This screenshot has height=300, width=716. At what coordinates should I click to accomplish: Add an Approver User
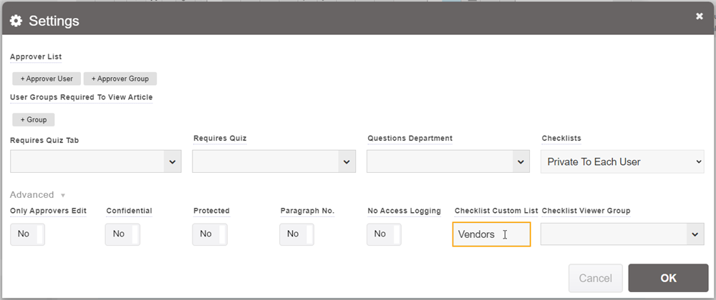[46, 79]
